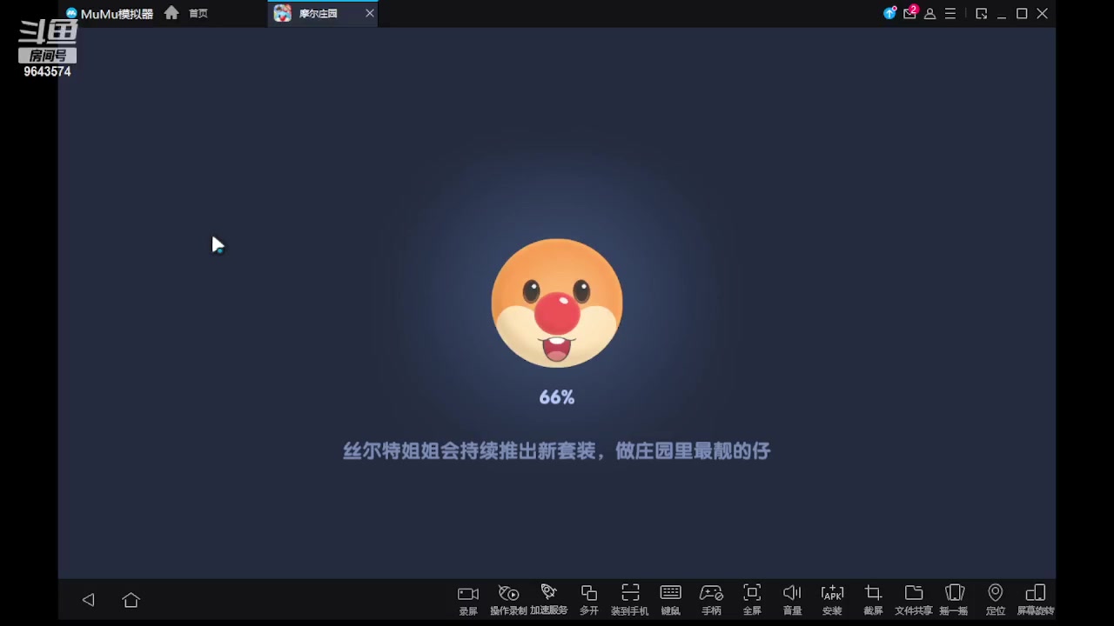Select the operation recording (操作录制) tool
Viewport: 1114px width, 626px height.
508,598
